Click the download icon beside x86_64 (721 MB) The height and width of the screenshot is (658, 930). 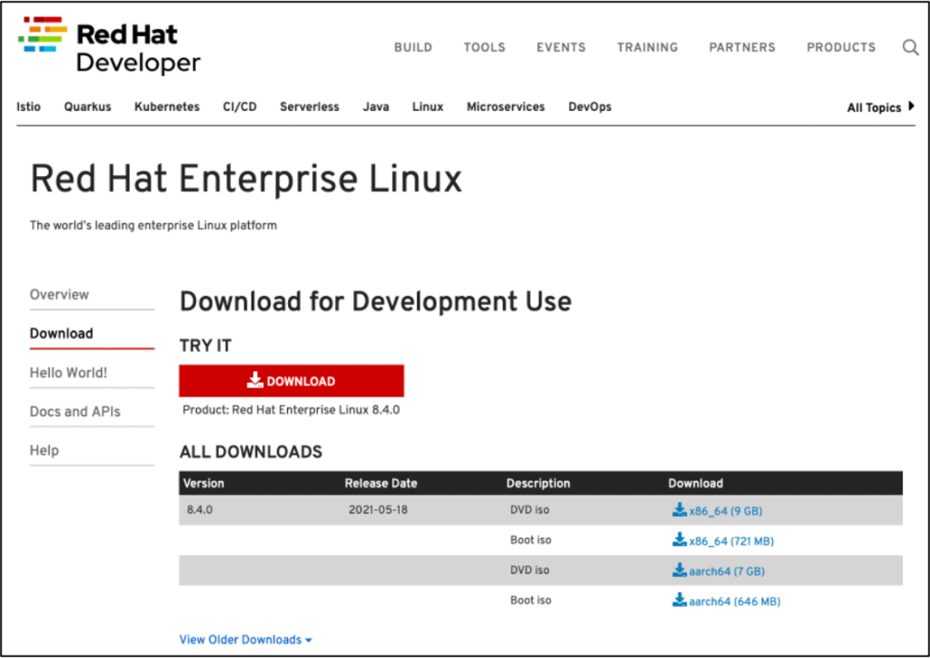[x=679, y=540]
